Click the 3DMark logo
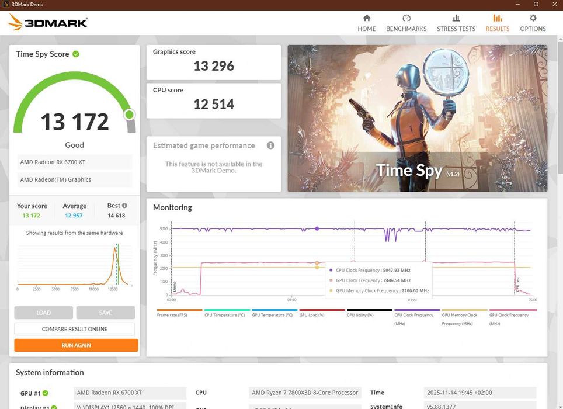The width and height of the screenshot is (563, 409). tap(47, 22)
